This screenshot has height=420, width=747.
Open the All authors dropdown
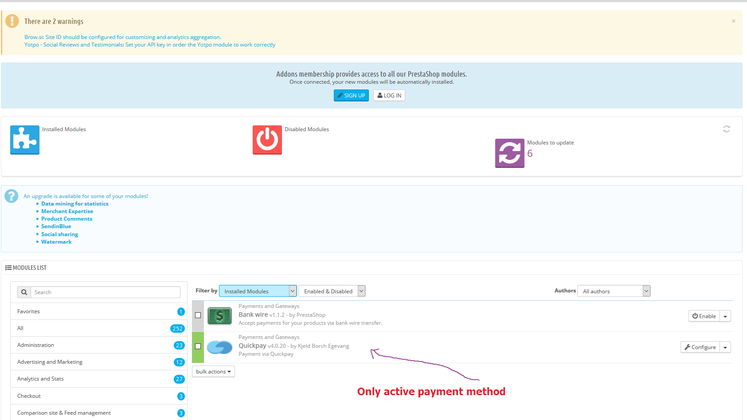(x=614, y=291)
